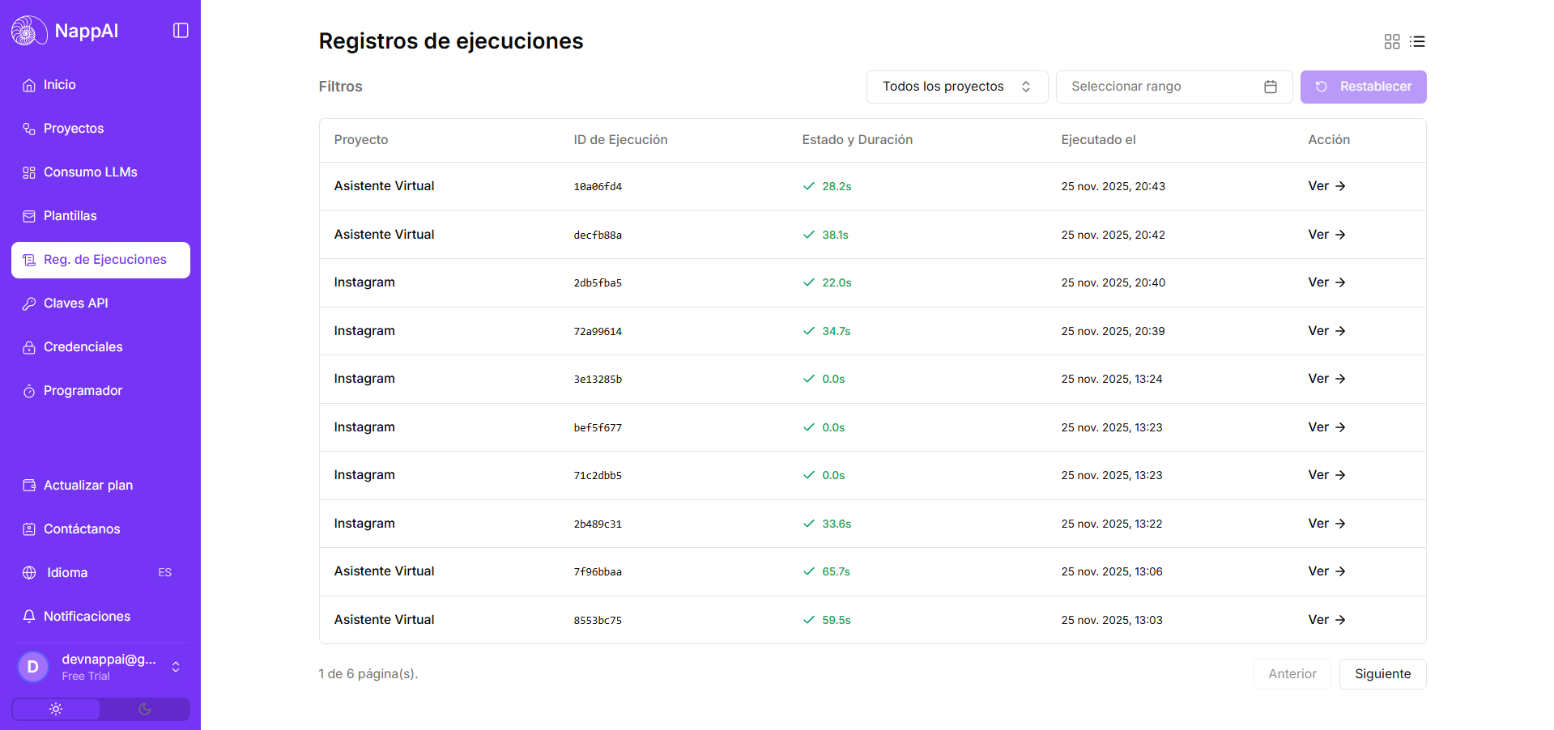Open the Todos los proyectos dropdown
Image resolution: width=1554 pixels, height=730 pixels.
(x=956, y=87)
